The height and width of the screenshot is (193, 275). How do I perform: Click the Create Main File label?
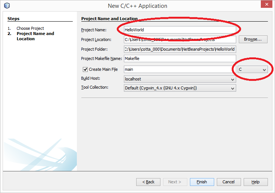click(x=103, y=69)
